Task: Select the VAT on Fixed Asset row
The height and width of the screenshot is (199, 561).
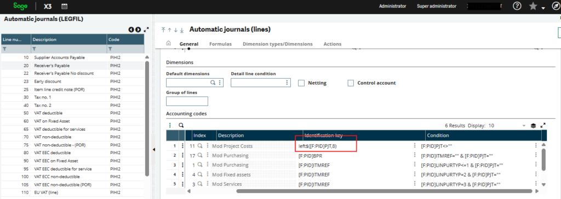Action: click(73, 121)
